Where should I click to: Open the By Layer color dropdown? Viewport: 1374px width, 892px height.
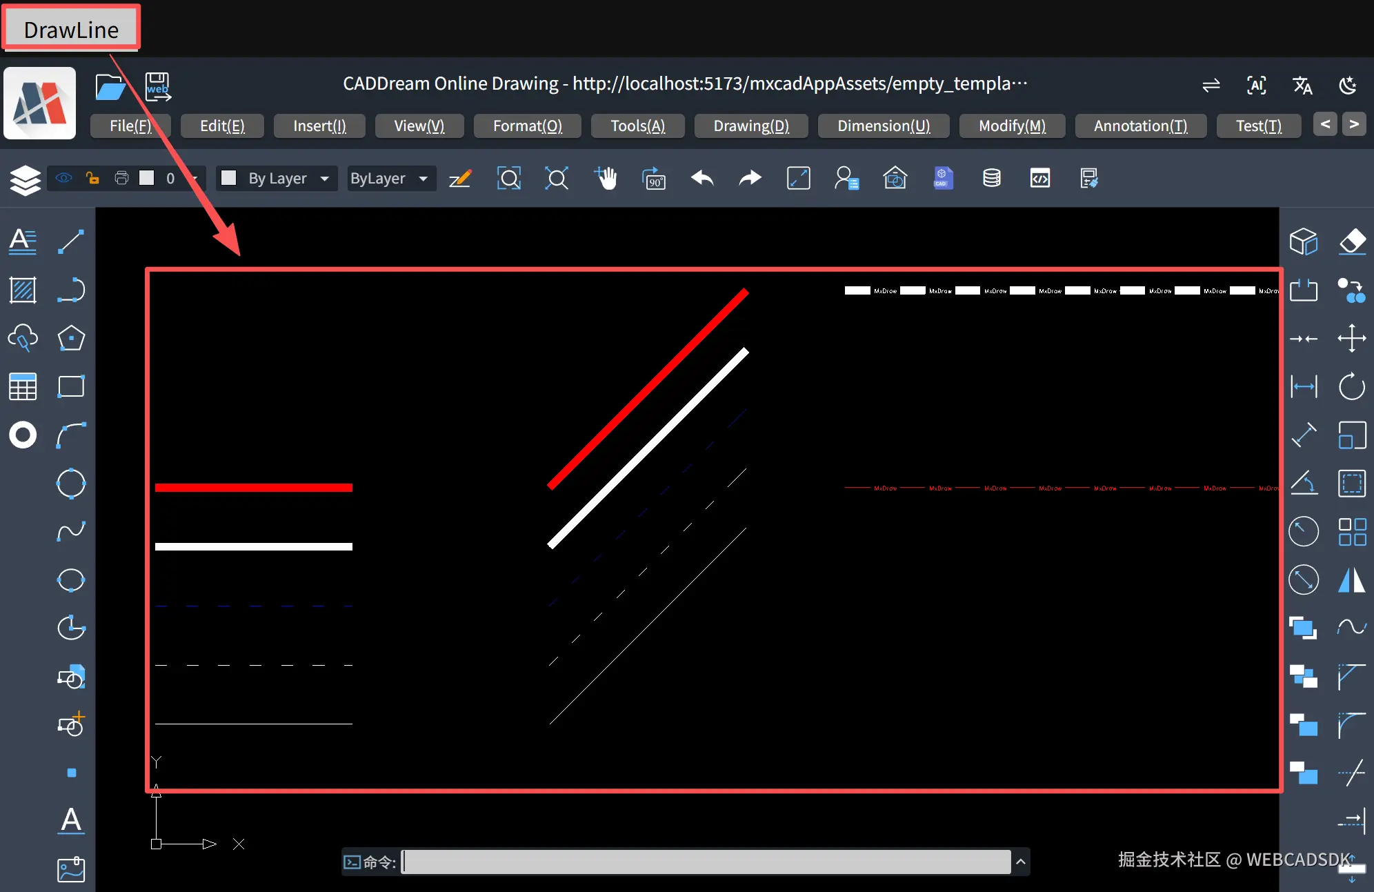(x=277, y=179)
